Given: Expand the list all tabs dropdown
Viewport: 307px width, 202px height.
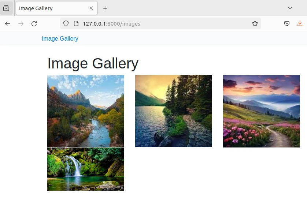Looking at the screenshot, I should [289, 8].
